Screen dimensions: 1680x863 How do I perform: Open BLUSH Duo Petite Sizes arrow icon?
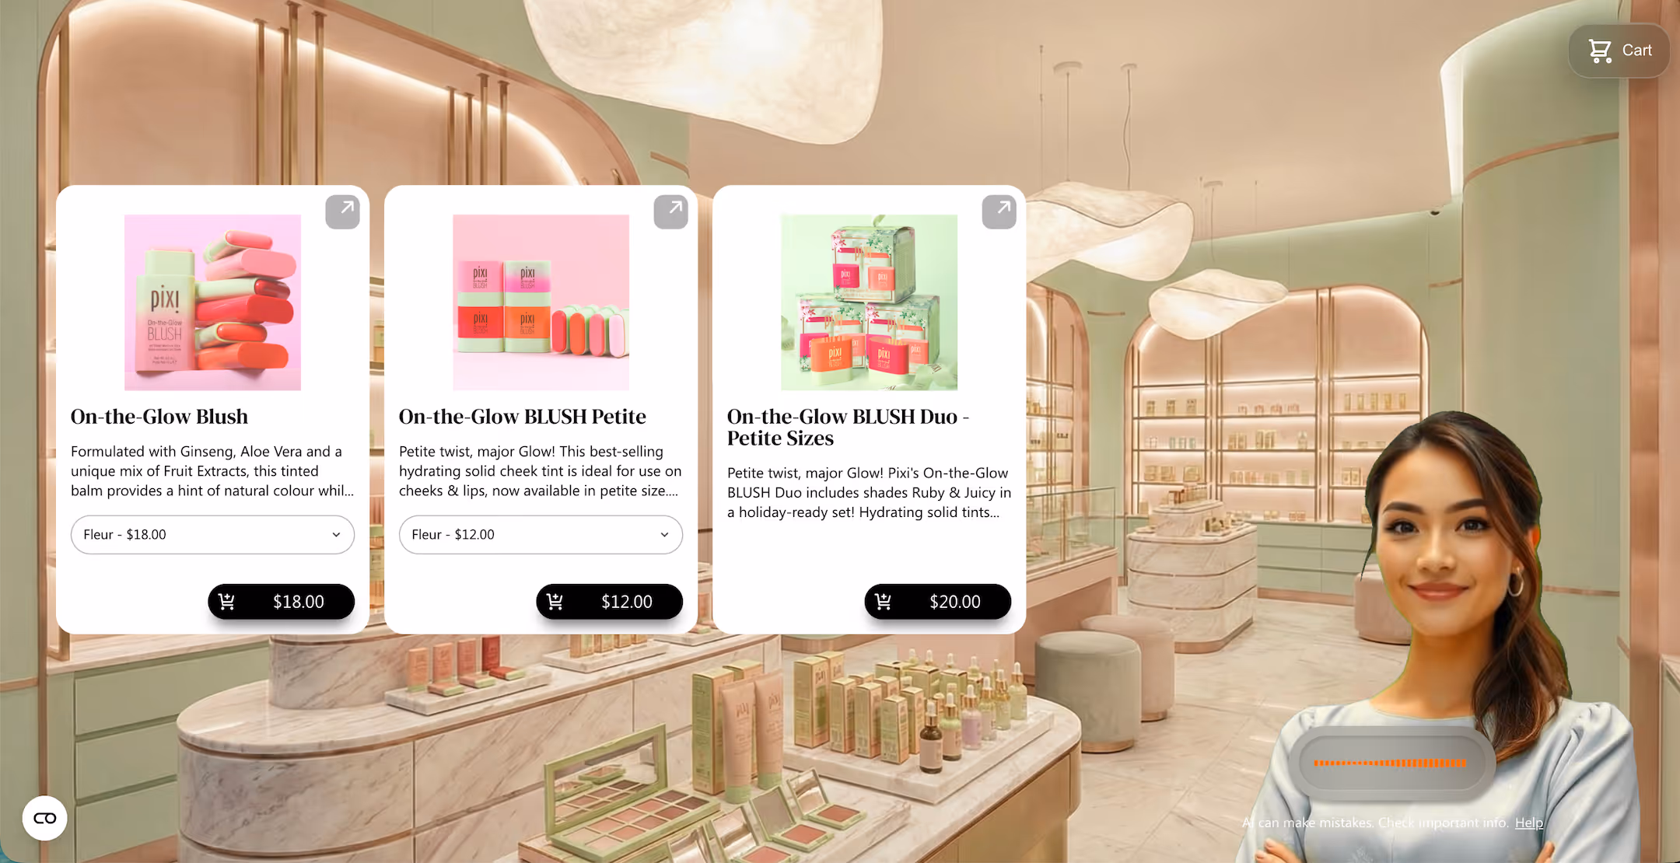[x=999, y=211]
